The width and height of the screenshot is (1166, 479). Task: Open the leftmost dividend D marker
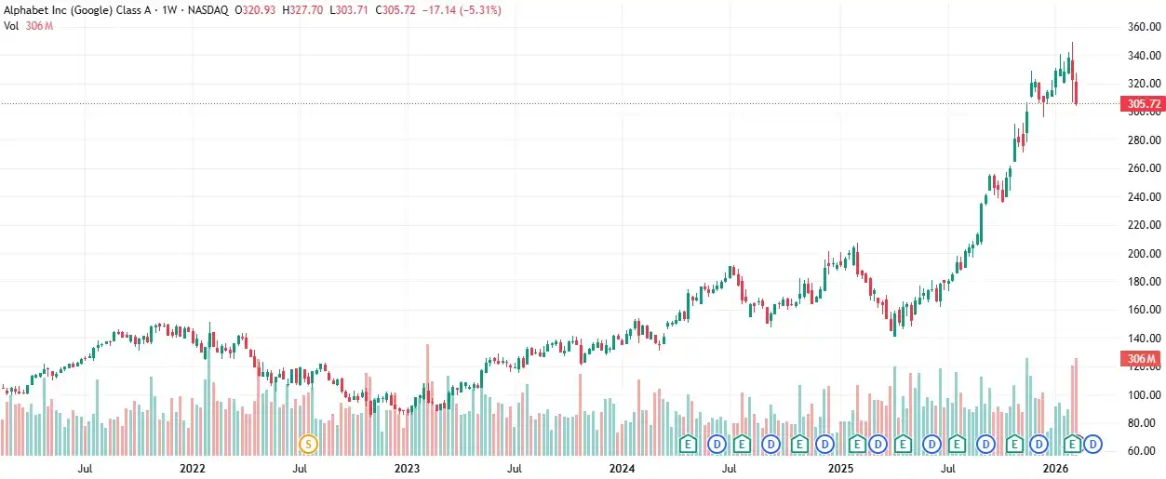click(717, 444)
